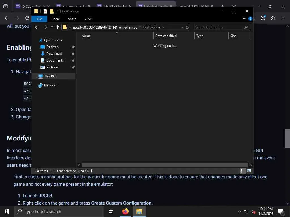
Task: Click the New folder quick access icon
Action: click(52, 11)
